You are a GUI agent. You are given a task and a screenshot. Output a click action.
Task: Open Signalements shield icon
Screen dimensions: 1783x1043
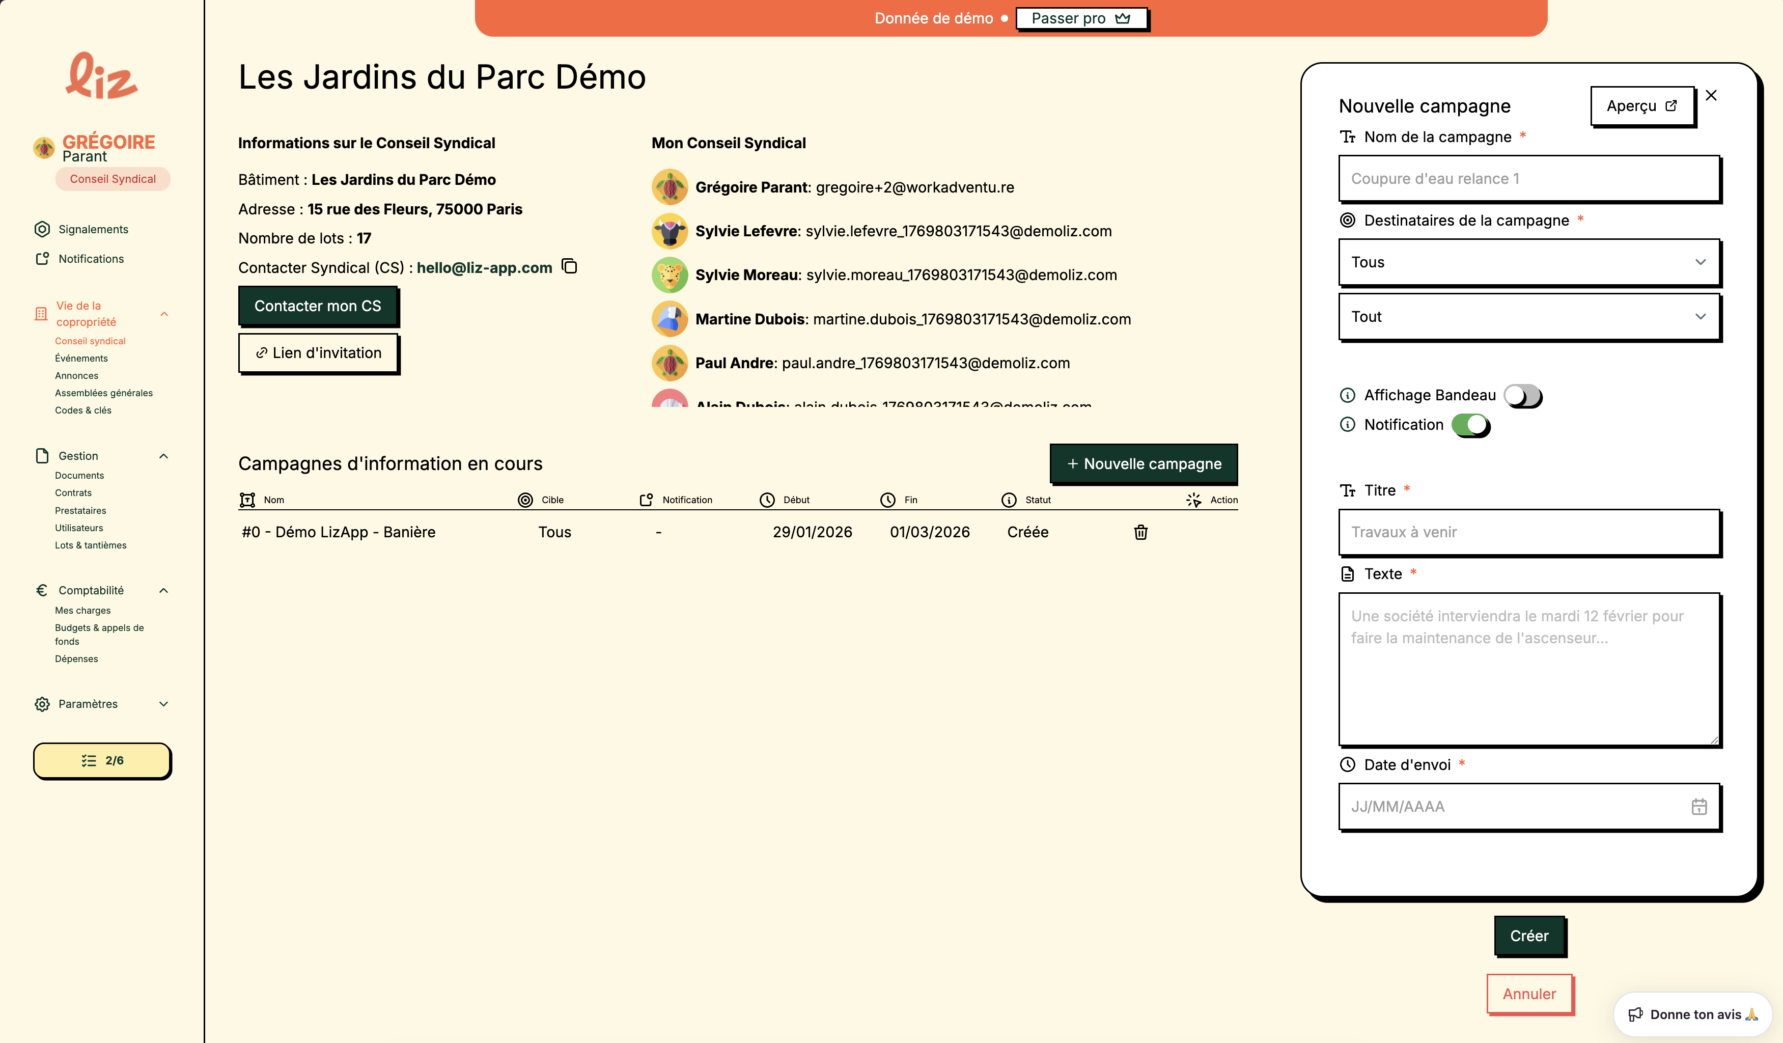42,229
